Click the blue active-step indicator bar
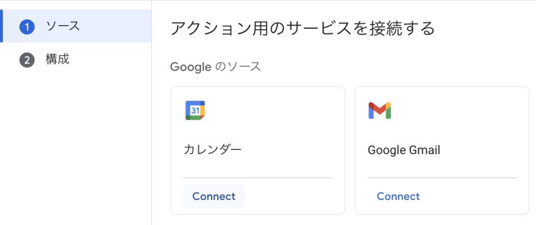The image size is (536, 225). coord(2,26)
